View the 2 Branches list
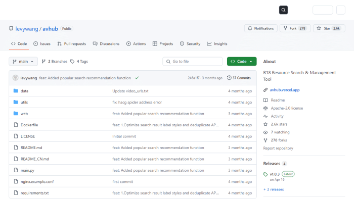 [55, 62]
